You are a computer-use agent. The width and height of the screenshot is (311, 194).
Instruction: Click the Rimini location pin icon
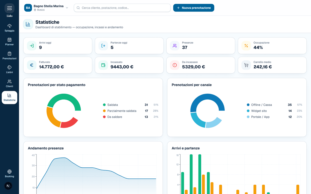35,10
